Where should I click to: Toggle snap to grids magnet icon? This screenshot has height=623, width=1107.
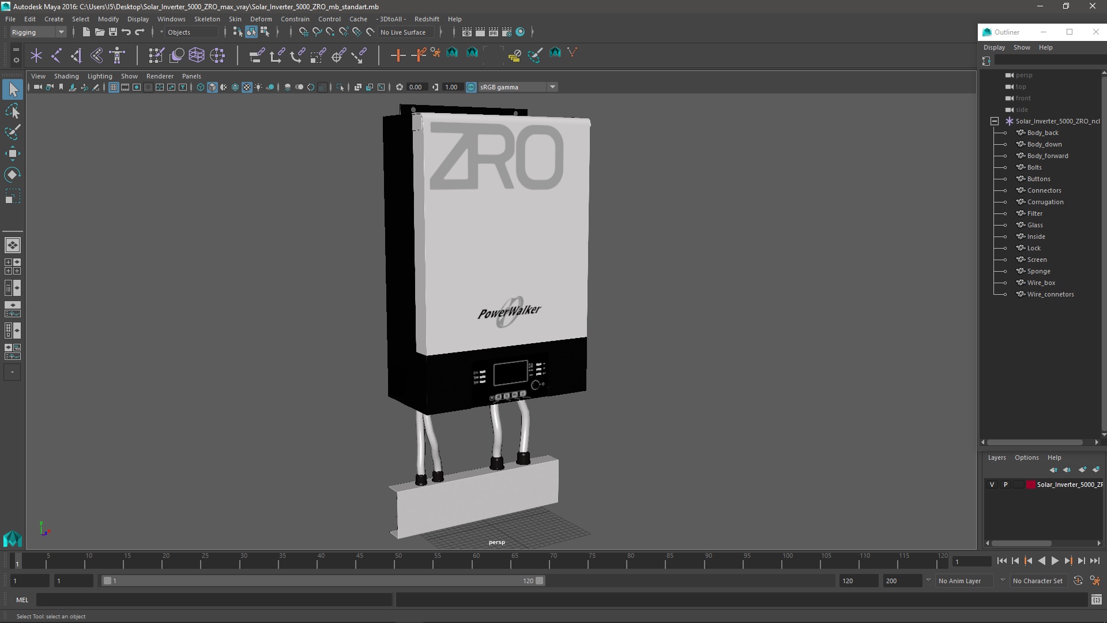303,32
